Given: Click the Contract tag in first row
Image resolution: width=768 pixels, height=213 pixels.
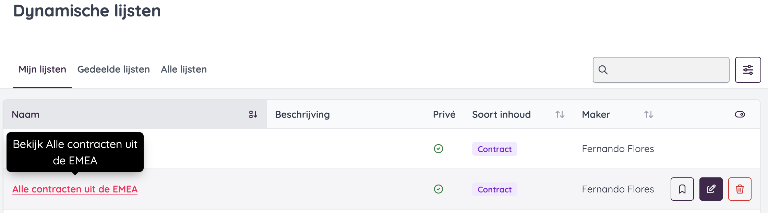Looking at the screenshot, I should (494, 149).
